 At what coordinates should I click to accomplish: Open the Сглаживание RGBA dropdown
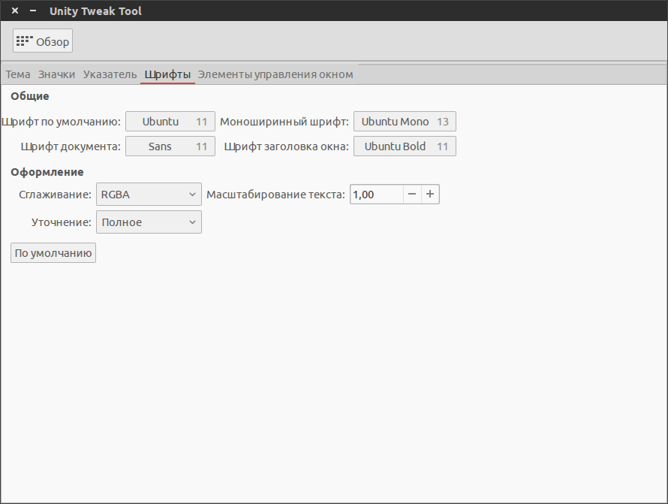coord(149,195)
